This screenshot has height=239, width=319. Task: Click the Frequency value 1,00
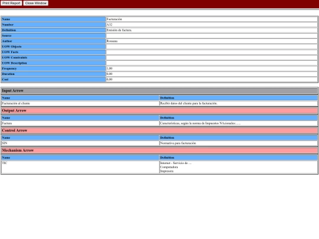tap(109, 68)
